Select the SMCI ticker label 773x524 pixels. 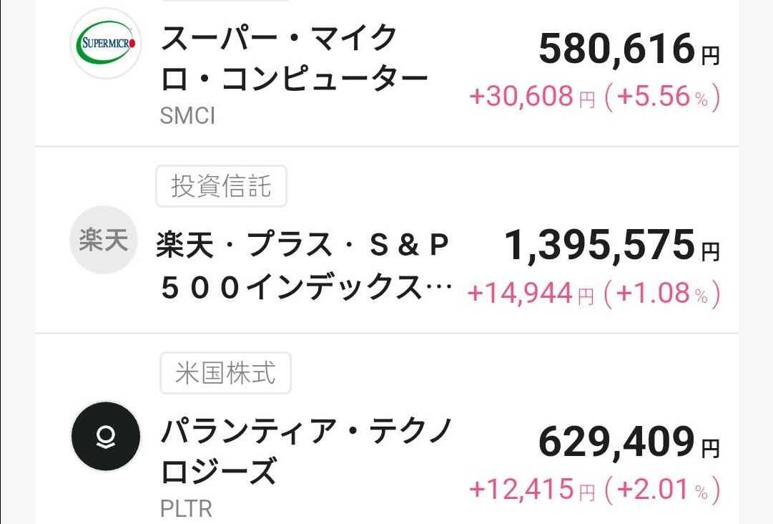point(187,117)
